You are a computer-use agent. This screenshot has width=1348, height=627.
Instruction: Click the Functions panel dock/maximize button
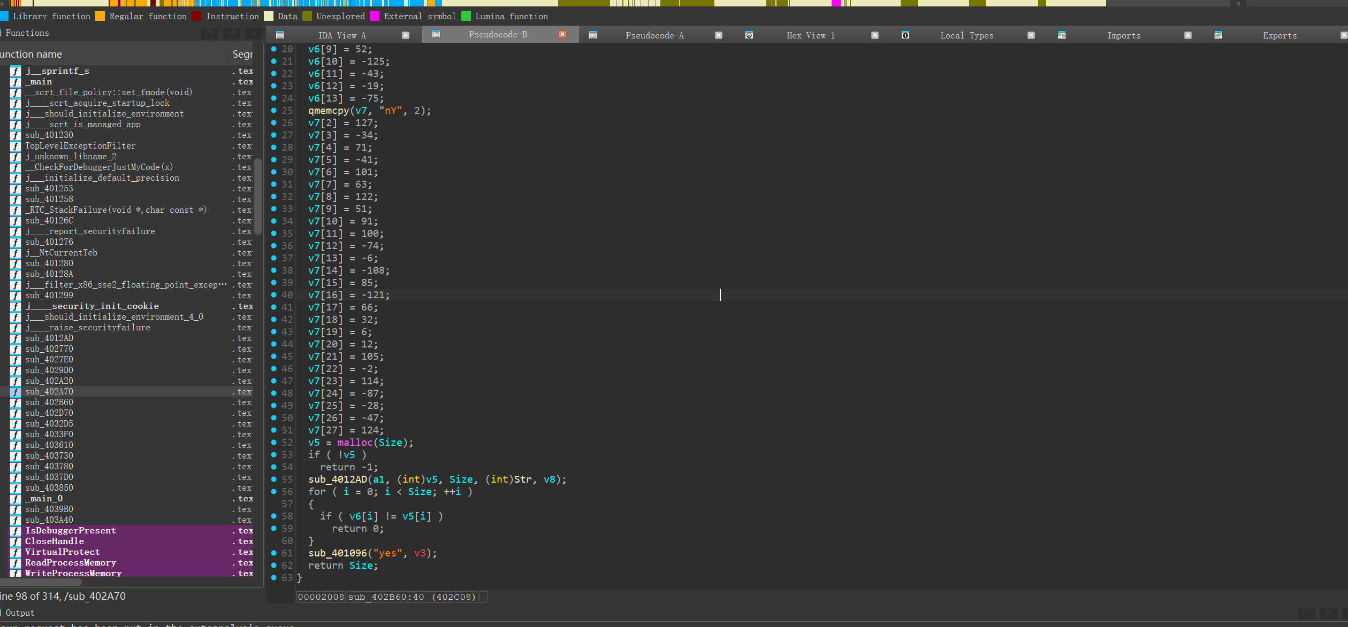(210, 33)
